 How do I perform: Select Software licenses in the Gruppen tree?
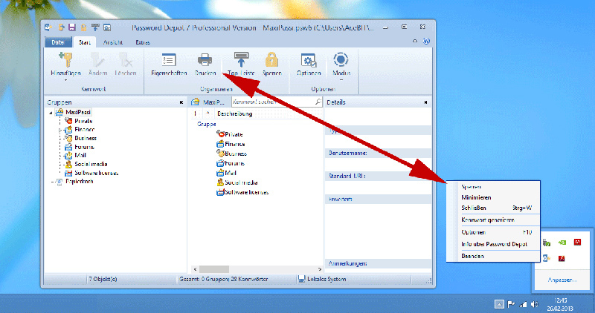97,173
